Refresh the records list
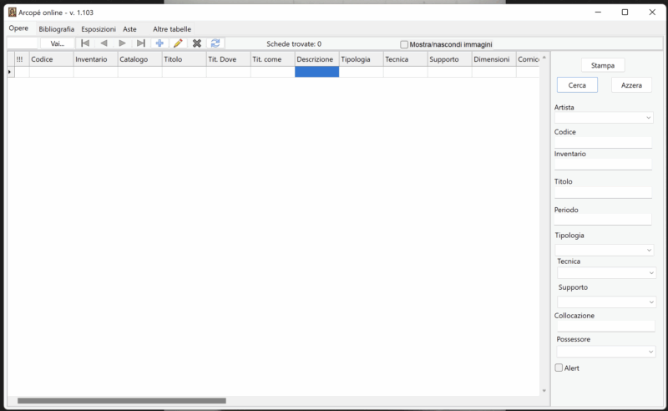 [x=215, y=43]
